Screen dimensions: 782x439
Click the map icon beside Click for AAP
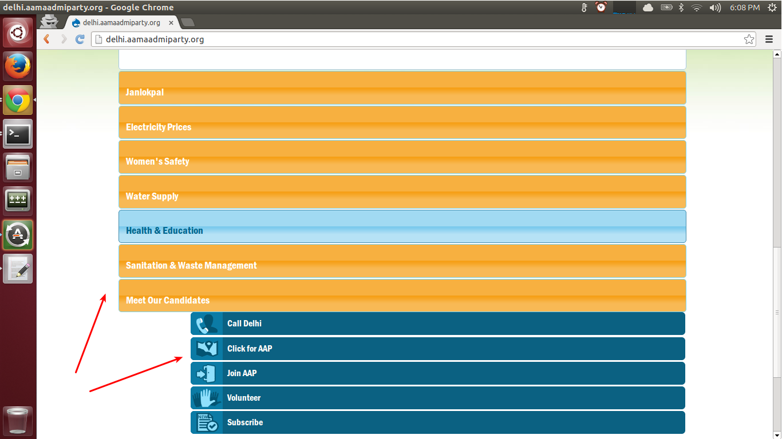point(207,349)
